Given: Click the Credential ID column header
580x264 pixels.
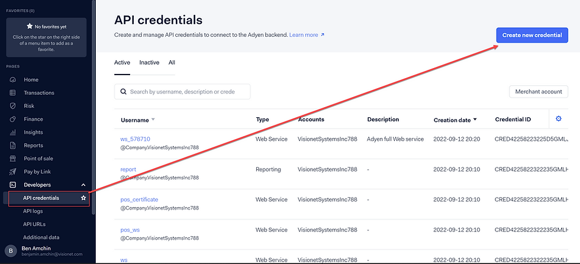Looking at the screenshot, I should pos(513,120).
